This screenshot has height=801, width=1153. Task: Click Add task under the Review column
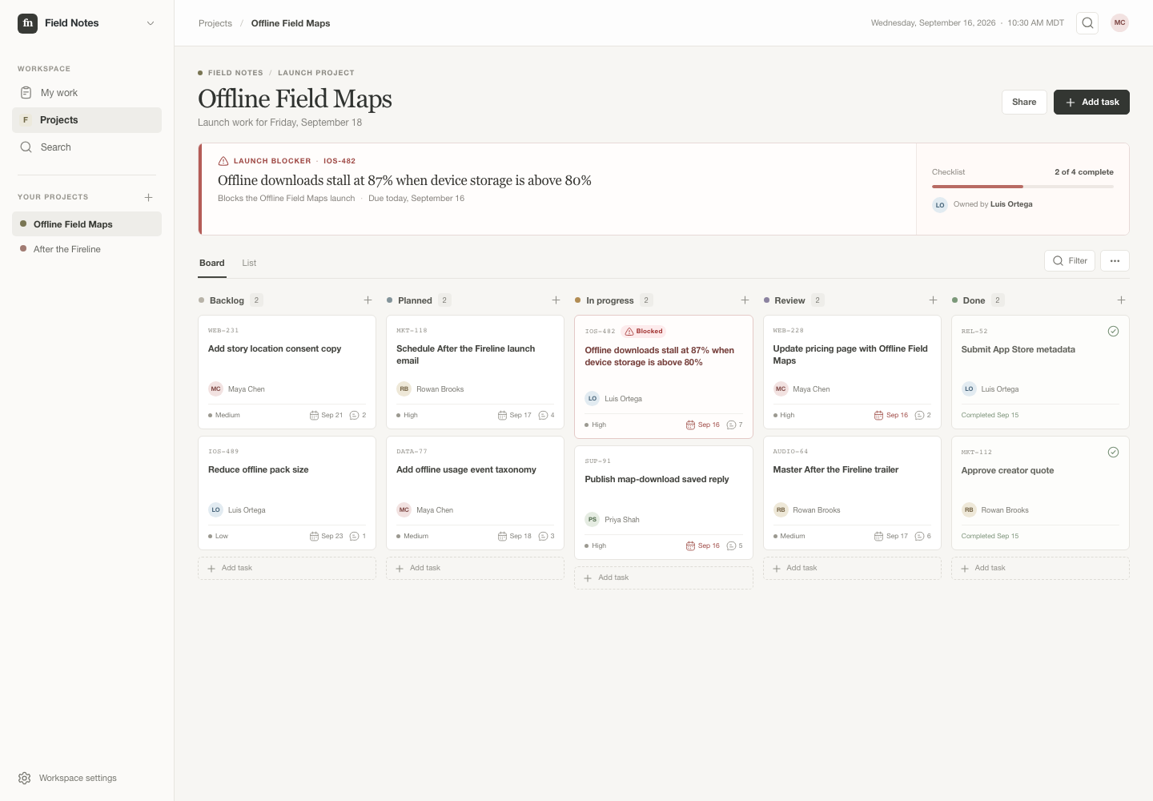pos(852,568)
